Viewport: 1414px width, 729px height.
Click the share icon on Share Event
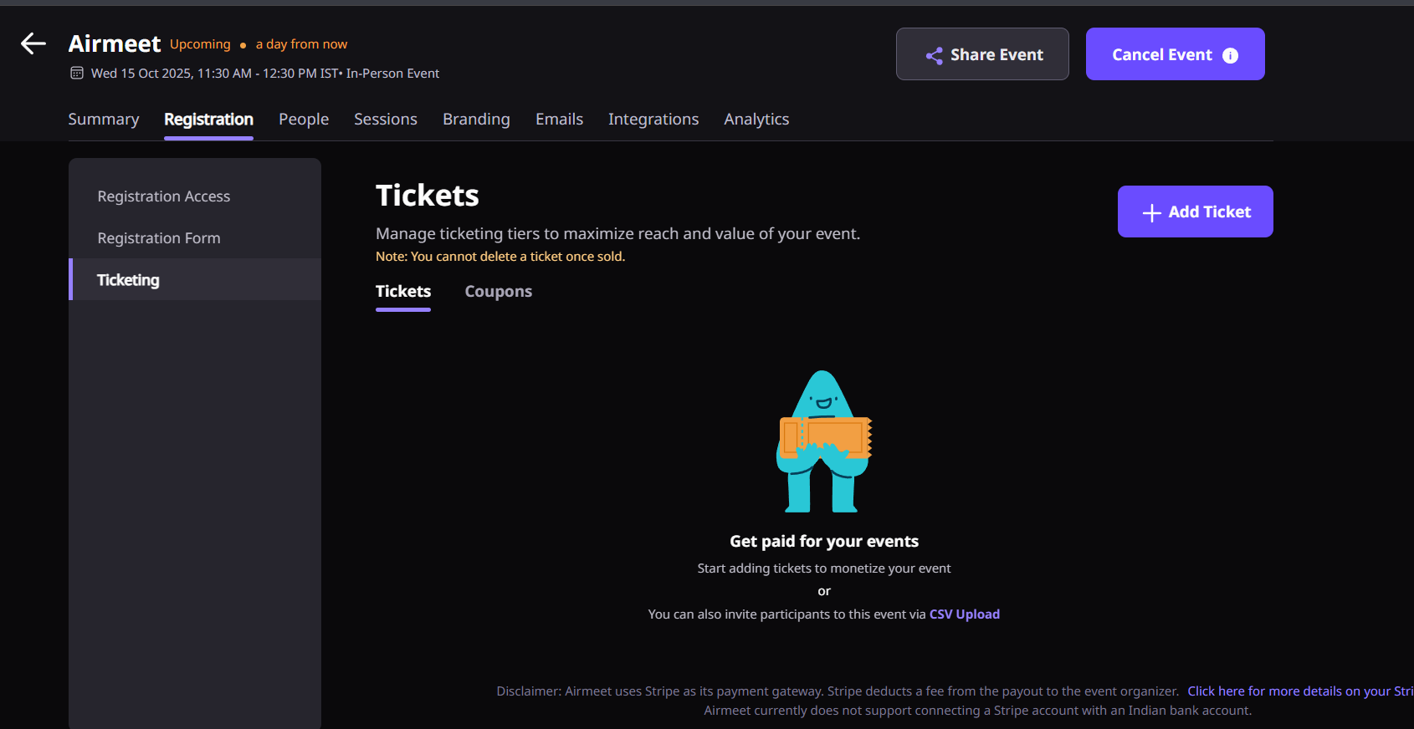point(934,55)
